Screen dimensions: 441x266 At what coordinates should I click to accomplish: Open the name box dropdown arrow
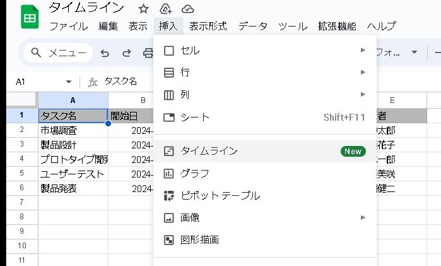click(69, 82)
